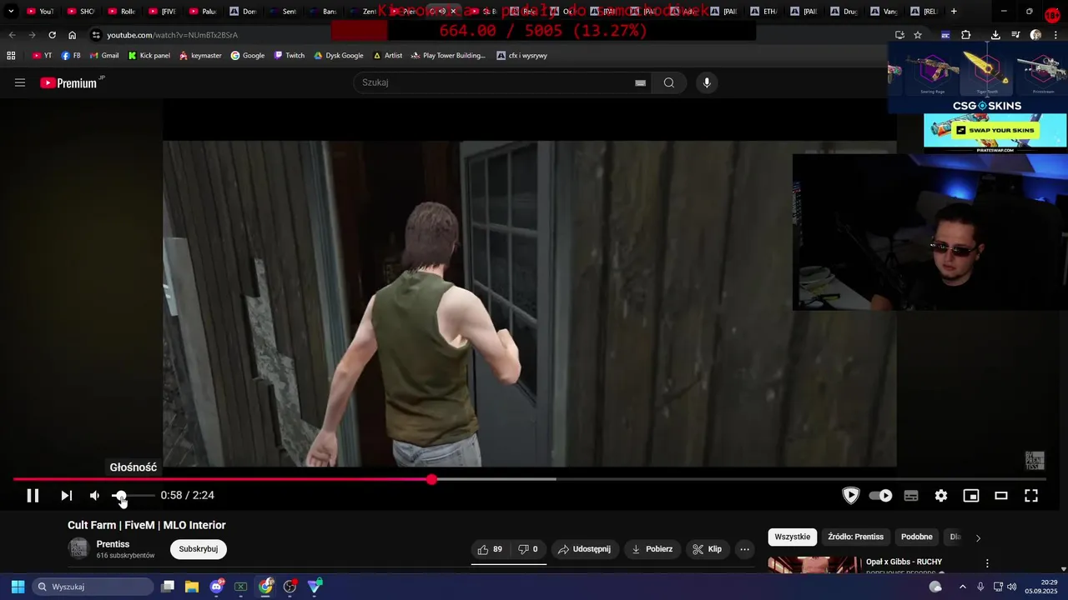Toggle subtitles on the player
This screenshot has width=1068, height=600.
[x=911, y=496]
